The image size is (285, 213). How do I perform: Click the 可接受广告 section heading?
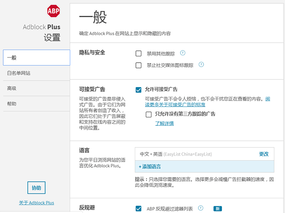point(92,89)
